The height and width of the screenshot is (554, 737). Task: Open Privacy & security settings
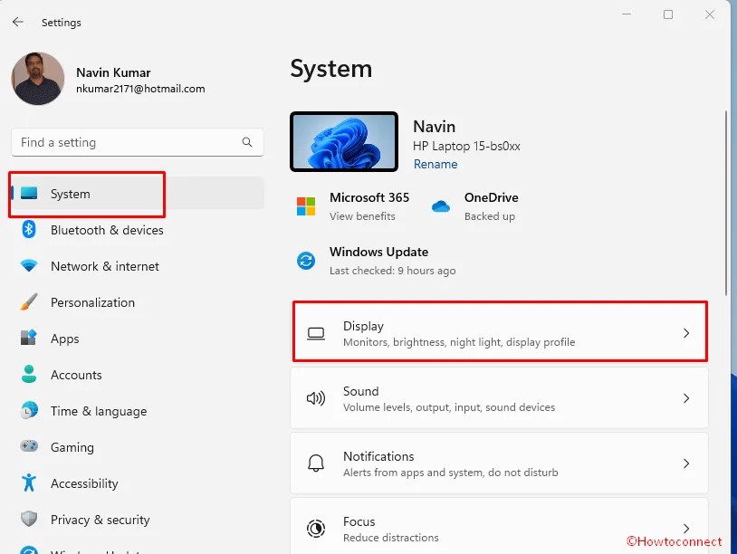coord(30,520)
